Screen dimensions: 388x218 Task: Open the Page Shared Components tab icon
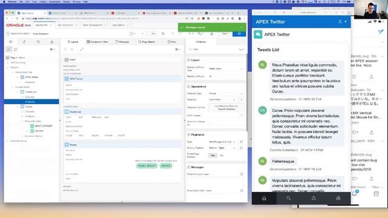click(x=52, y=42)
